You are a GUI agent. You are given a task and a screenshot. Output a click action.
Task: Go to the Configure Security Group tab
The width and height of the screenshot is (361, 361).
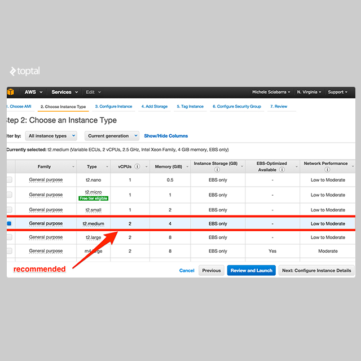[x=237, y=107]
